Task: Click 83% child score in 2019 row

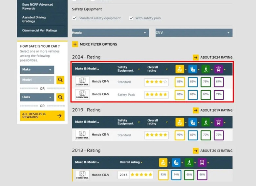Action: 193,135
